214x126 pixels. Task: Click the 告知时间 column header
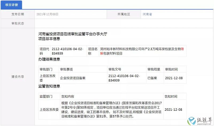(x=175, y=97)
